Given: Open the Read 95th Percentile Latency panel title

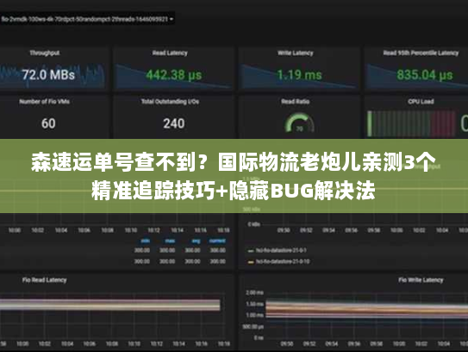Looking at the screenshot, I should click(x=421, y=53).
